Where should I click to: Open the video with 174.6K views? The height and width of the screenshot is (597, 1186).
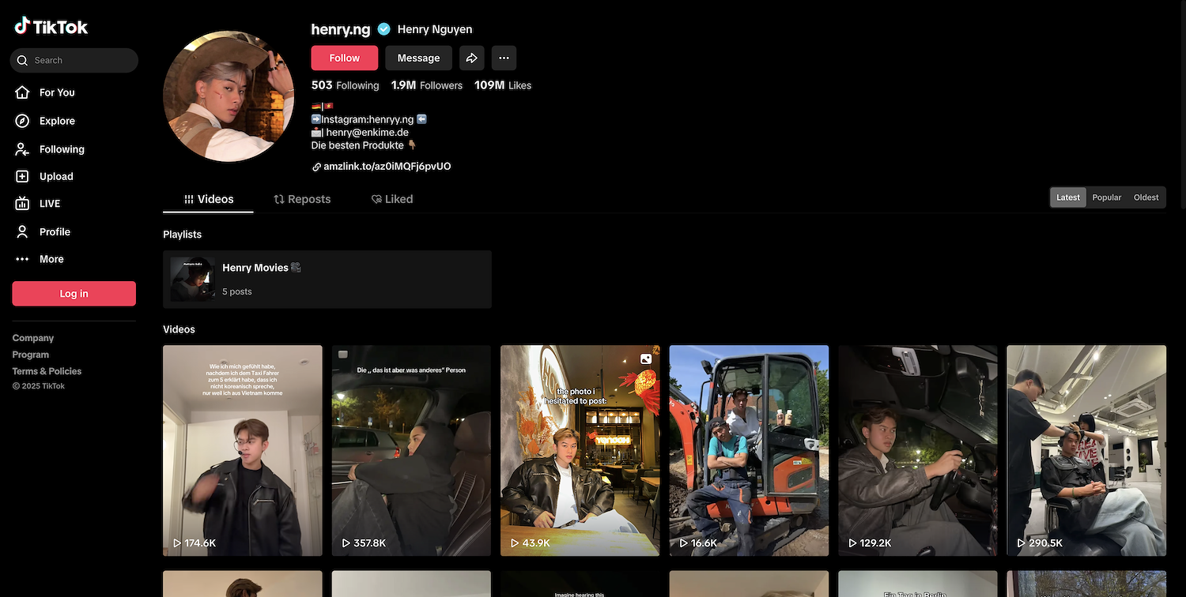point(243,450)
